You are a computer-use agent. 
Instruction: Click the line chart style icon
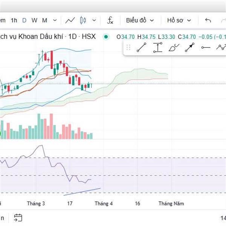point(70,20)
